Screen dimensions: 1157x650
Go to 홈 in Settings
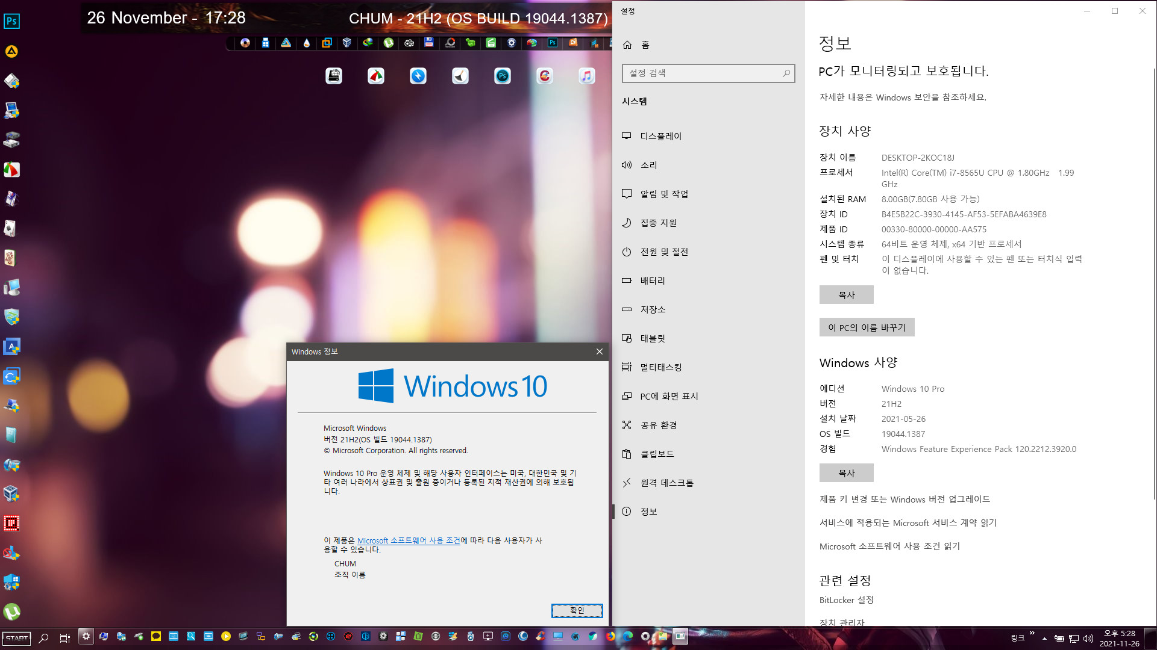[x=709, y=45]
